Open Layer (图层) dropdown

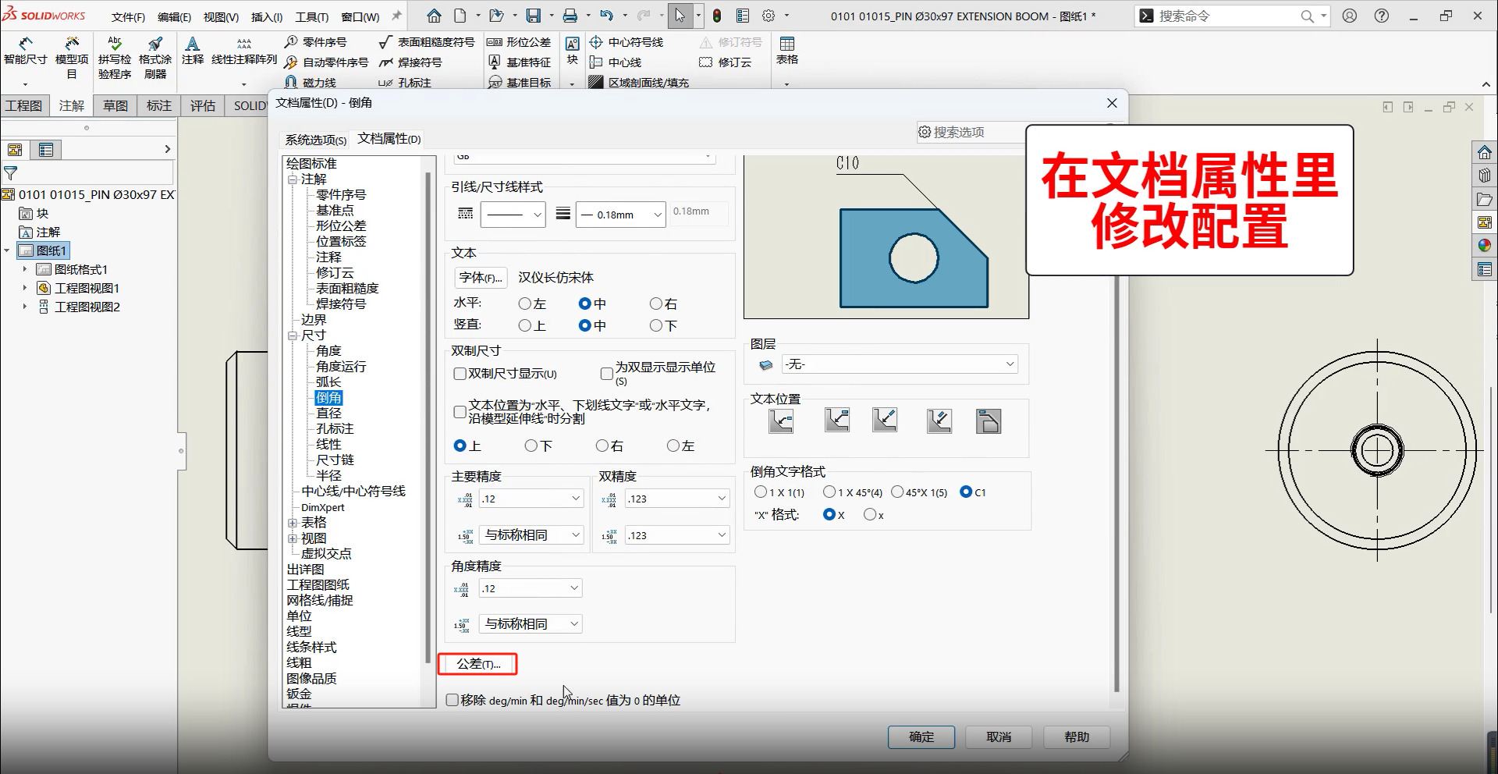900,364
